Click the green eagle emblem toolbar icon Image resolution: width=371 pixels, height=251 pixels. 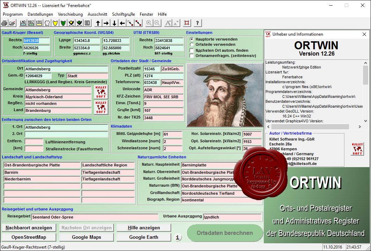pyautogui.click(x=79, y=23)
